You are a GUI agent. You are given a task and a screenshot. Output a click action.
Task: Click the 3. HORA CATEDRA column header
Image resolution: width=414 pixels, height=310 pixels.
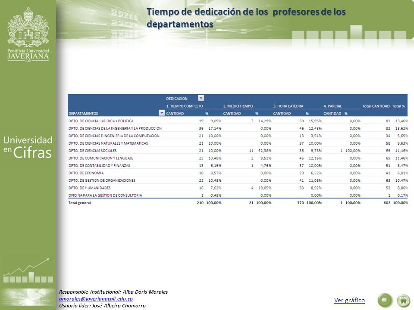click(288, 106)
